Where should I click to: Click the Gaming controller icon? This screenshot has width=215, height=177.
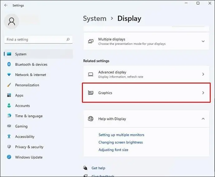click(9, 126)
